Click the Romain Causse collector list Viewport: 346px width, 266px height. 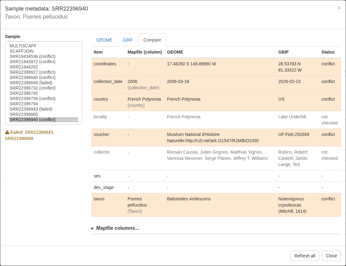tap(217, 155)
